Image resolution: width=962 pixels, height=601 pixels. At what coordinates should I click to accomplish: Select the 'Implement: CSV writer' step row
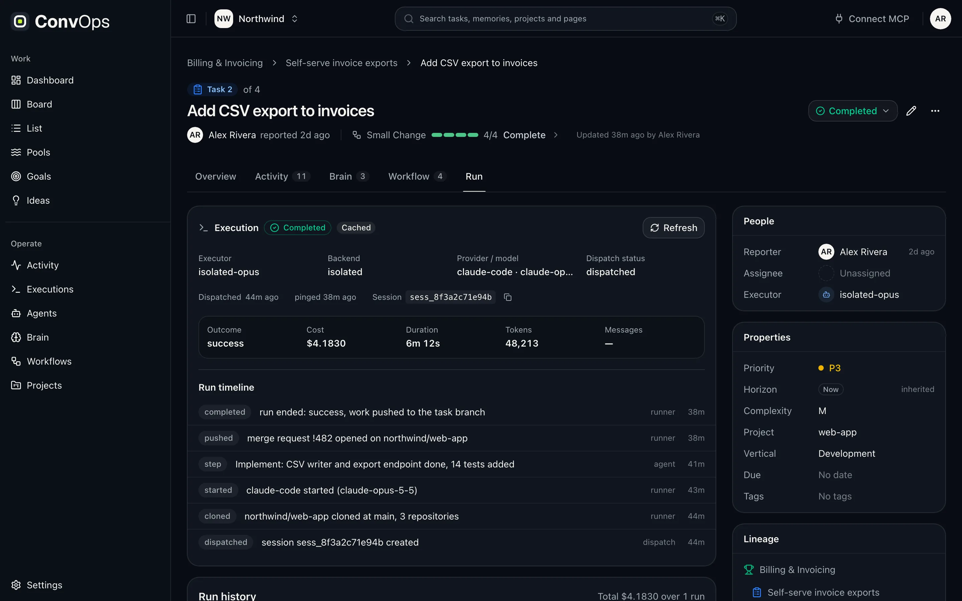(451, 464)
